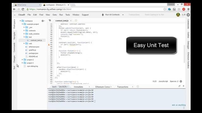Open the Window menu
This screenshot has width=202, height=113.
click(x=76, y=15)
